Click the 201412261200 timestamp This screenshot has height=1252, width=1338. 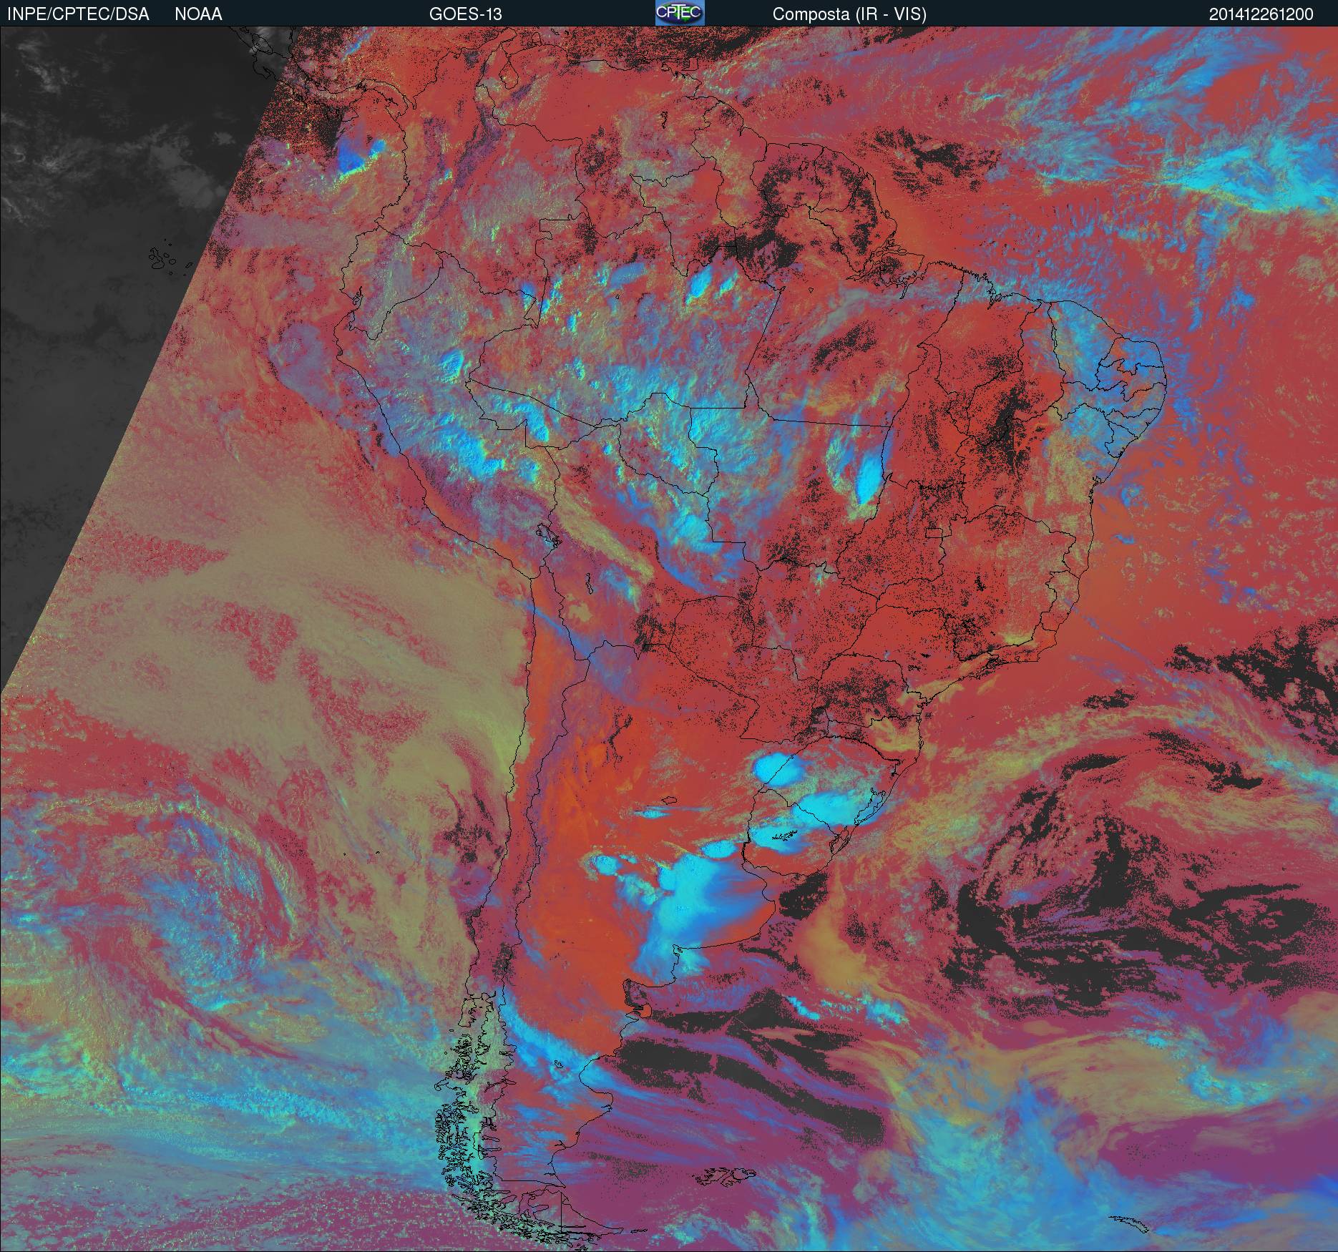coord(1261,14)
